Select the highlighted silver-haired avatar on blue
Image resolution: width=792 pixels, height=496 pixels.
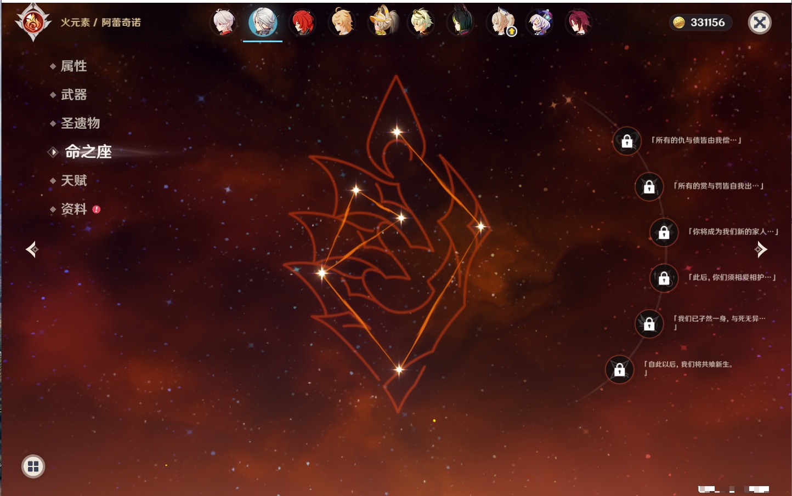click(x=263, y=22)
